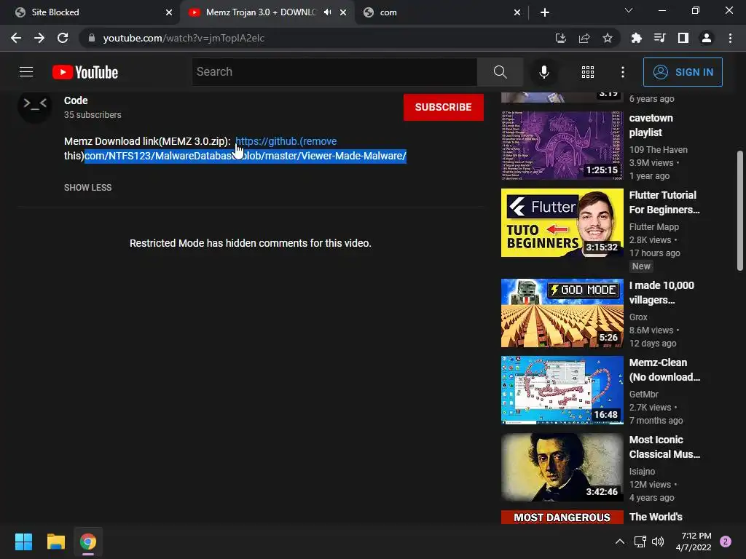This screenshot has width=746, height=559.
Task: Click the page vertical scrollbar
Action: (740, 210)
